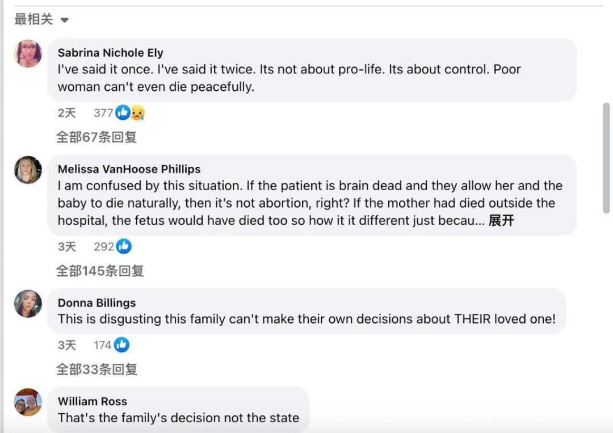Click the comments scrollbar thumb
The image size is (613, 433).
(606, 158)
